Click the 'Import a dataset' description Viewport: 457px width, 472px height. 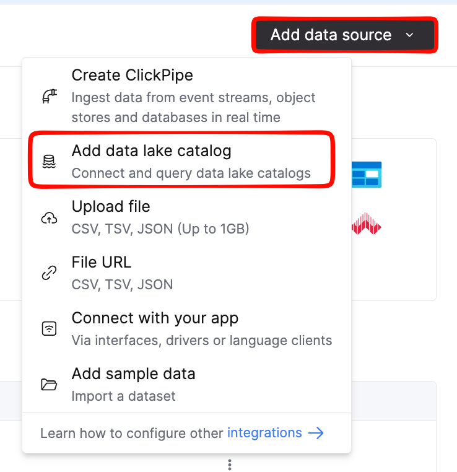tap(123, 396)
